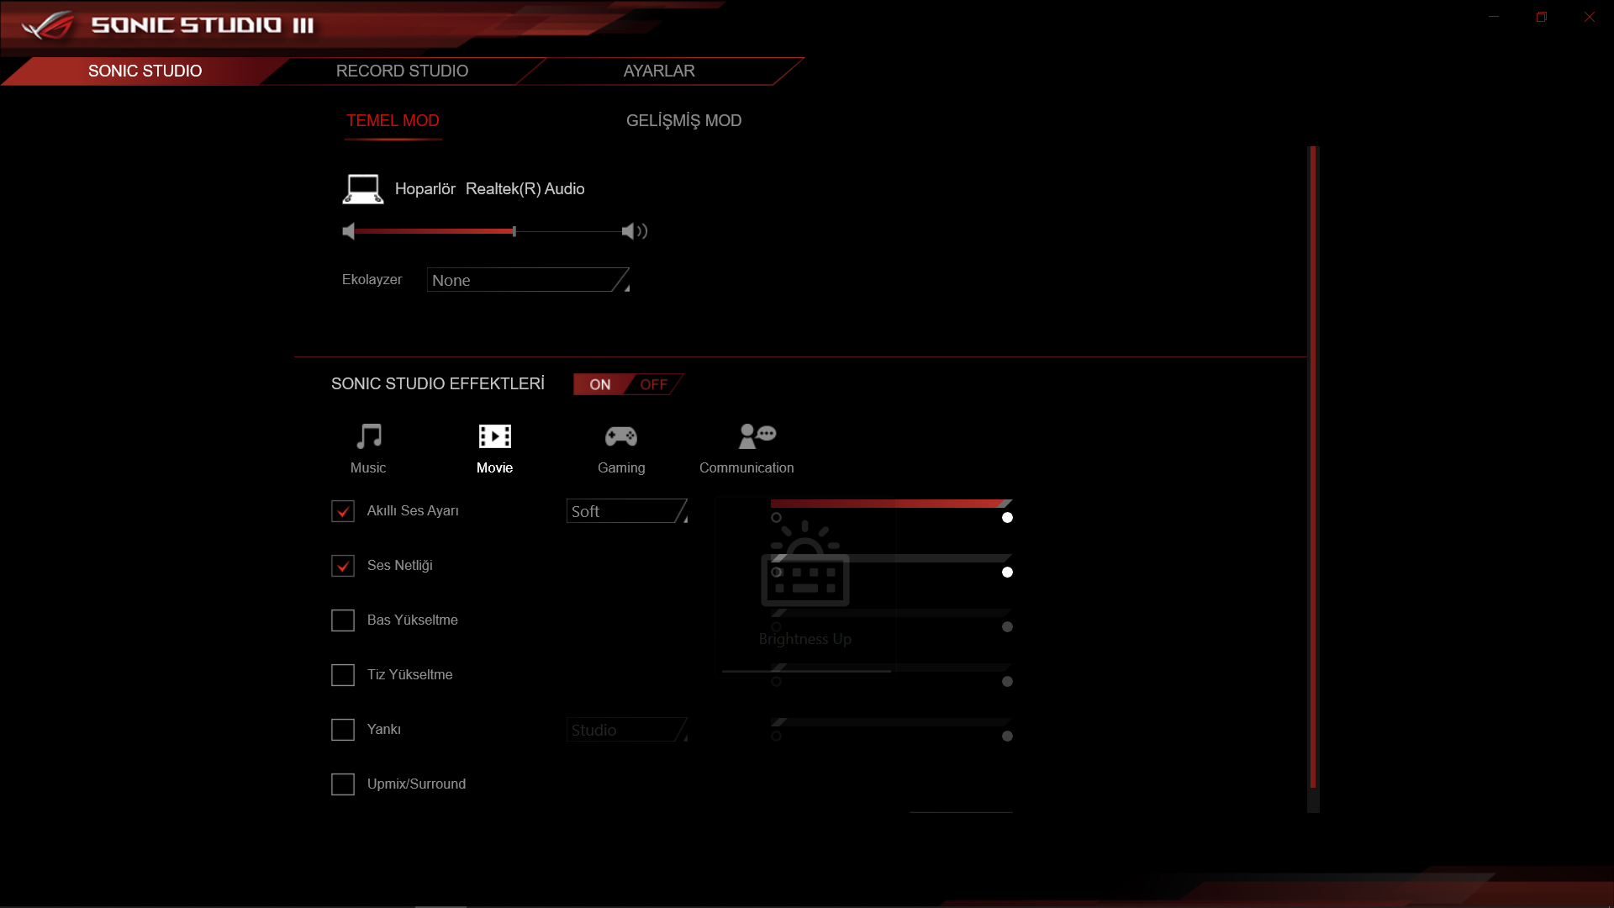Select the Communication preset icon
Image resolution: width=1614 pixels, height=908 pixels.
(x=757, y=436)
